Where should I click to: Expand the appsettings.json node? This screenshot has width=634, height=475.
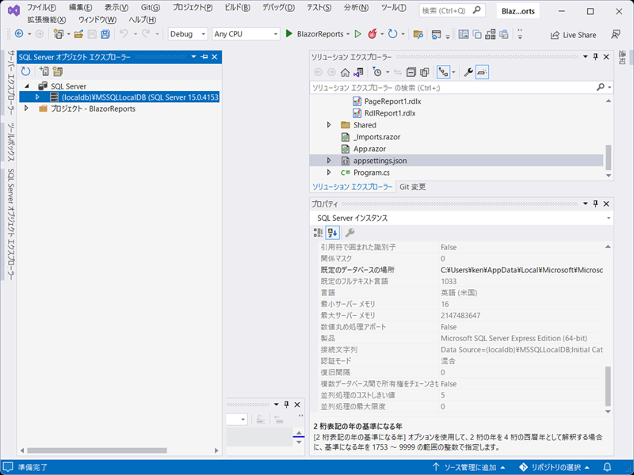point(329,161)
